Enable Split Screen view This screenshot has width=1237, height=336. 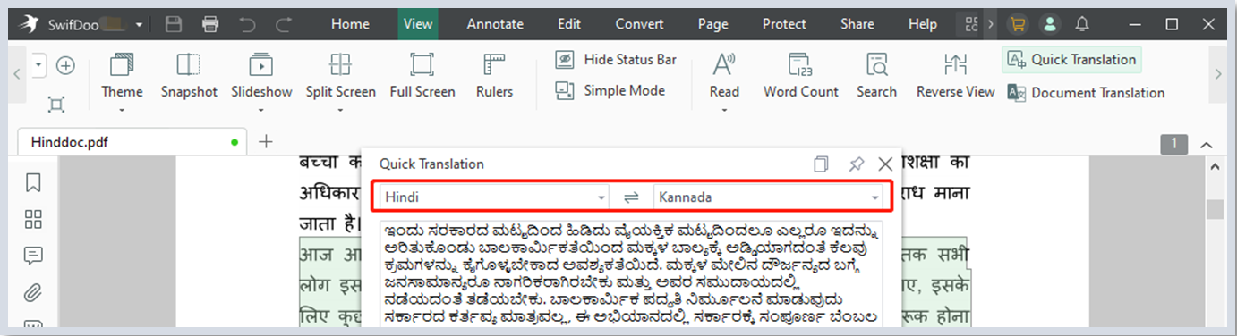point(340,75)
